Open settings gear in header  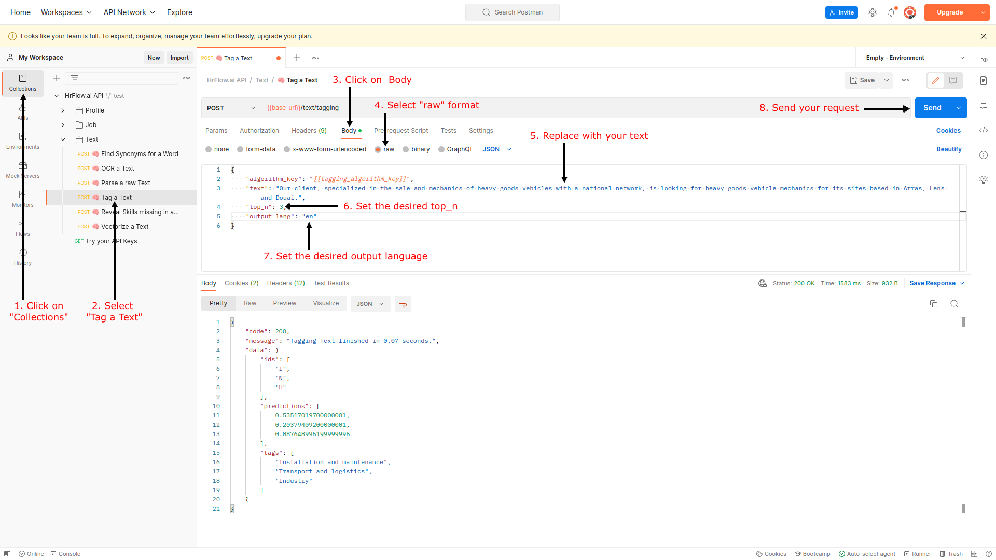pos(873,12)
